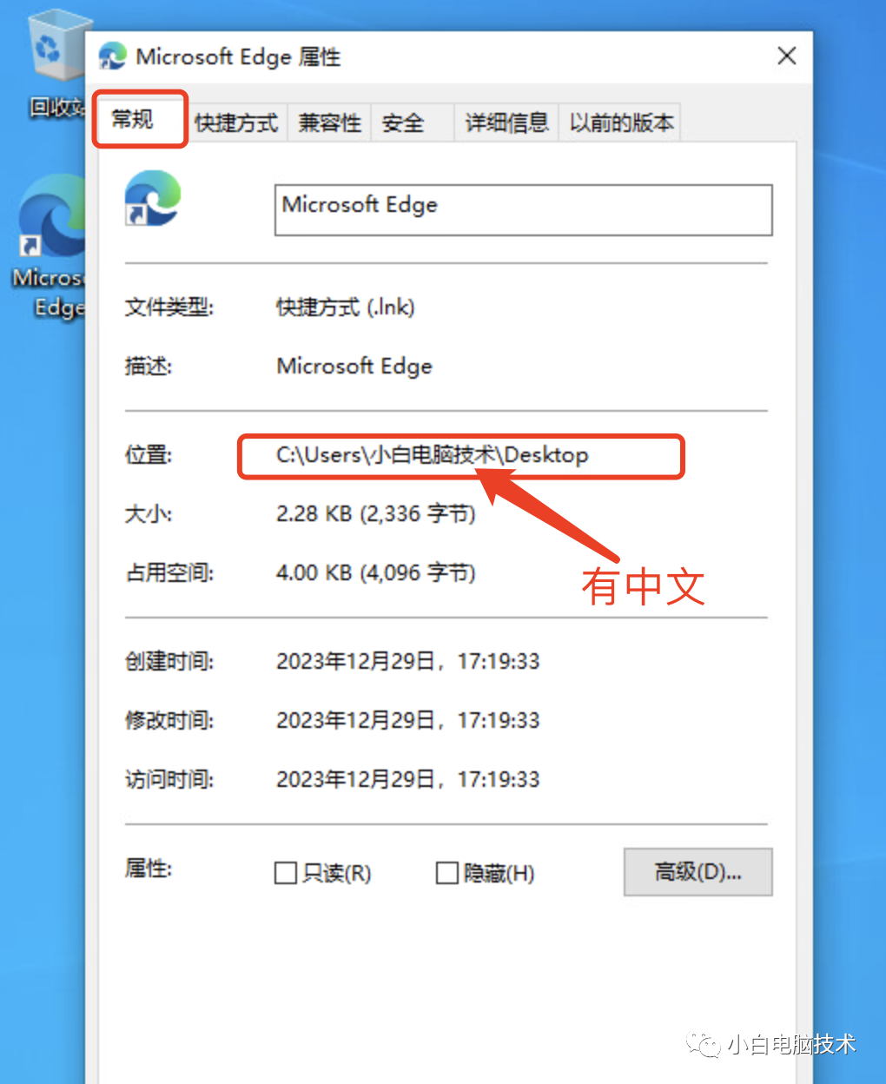Click the 位置 label
Screen dimensions: 886x1084
[149, 455]
